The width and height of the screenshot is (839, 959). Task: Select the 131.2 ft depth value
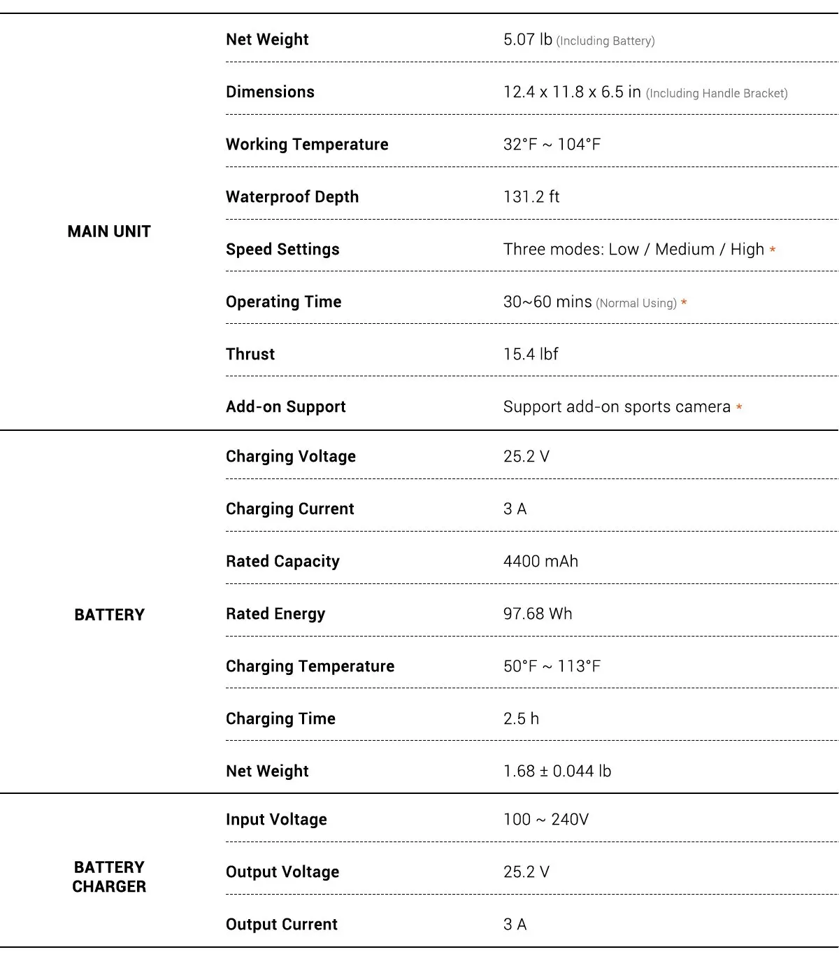[531, 197]
